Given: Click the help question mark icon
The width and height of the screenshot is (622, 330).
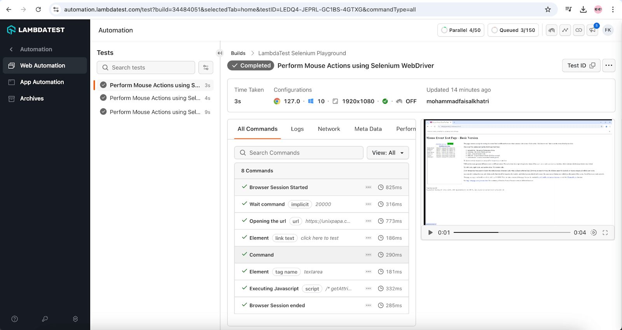Looking at the screenshot, I should [15, 319].
